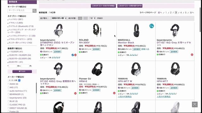Screen dimensions: 202x113
Task: Open the sort order dropdown
Action: pos(59,18)
